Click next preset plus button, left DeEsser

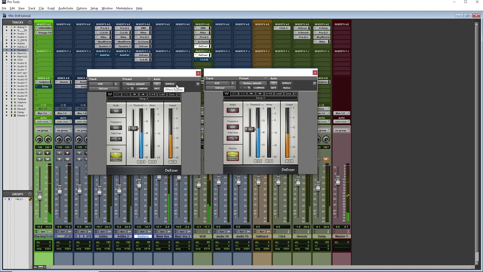coord(128,88)
